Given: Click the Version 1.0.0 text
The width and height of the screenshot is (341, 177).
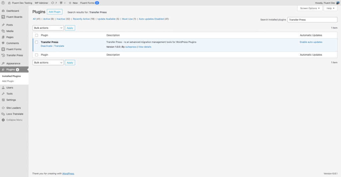Looking at the screenshot, I should (x=113, y=47).
